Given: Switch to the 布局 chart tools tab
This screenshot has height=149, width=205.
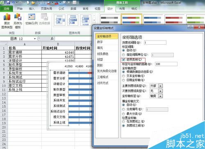Looking at the screenshot, I should [122, 9].
